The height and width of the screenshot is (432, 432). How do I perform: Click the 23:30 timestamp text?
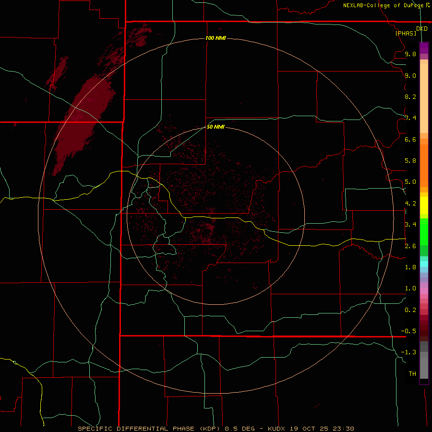coord(343,429)
